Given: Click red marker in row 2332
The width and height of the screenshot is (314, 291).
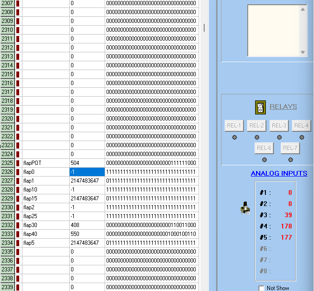Looking at the screenshot, I should click(x=18, y=225).
